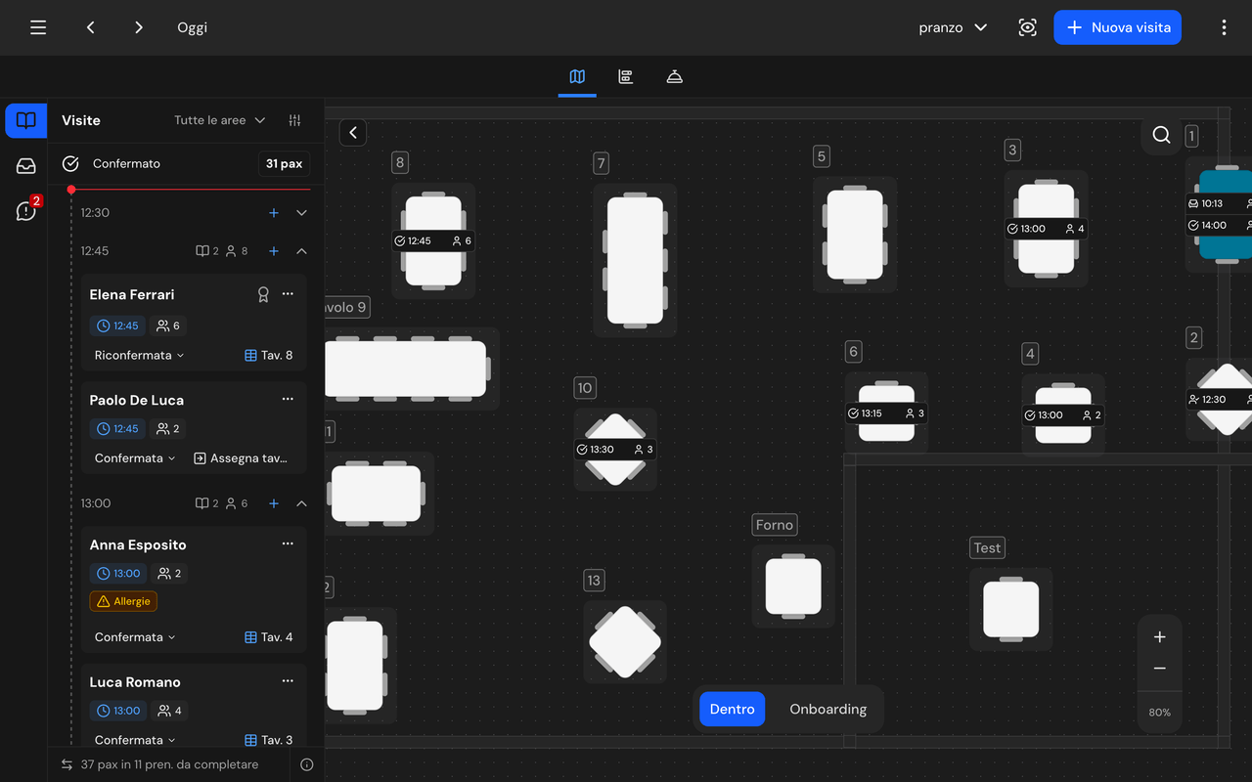Change Elena Ferrari's Riconfermata status
Viewport: 1252px width, 782px height.
click(x=139, y=355)
